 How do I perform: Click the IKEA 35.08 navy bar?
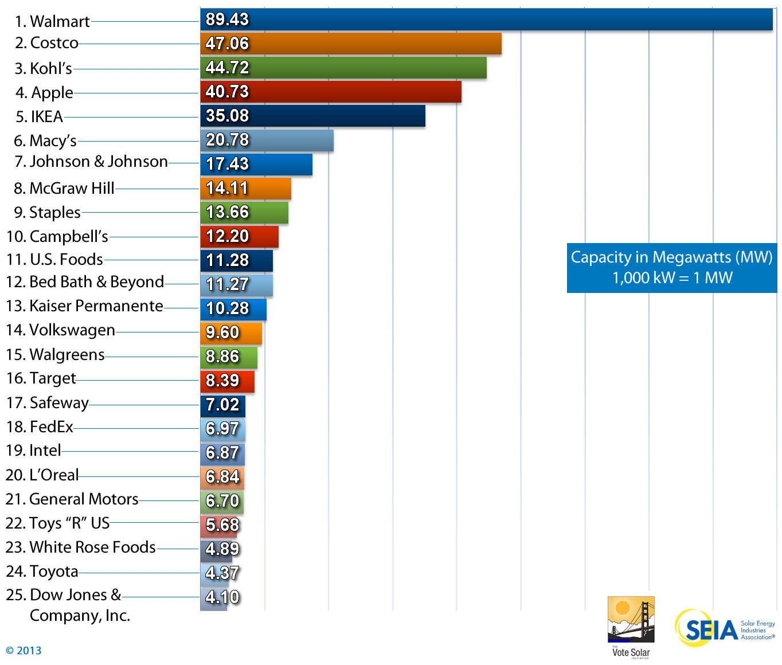[312, 116]
